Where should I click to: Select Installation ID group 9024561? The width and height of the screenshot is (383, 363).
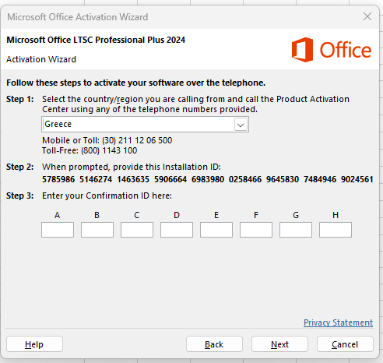357,179
